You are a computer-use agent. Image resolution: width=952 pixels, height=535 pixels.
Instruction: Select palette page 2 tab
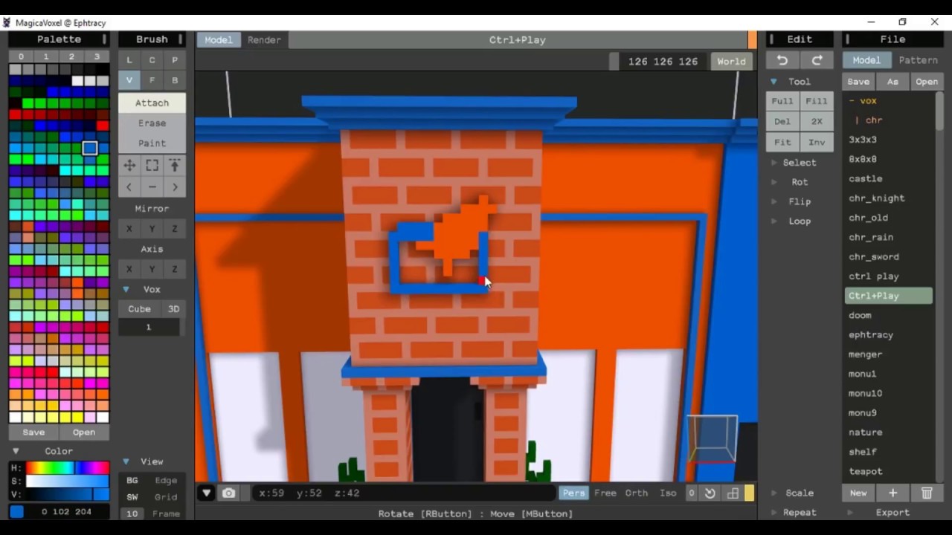(x=71, y=56)
